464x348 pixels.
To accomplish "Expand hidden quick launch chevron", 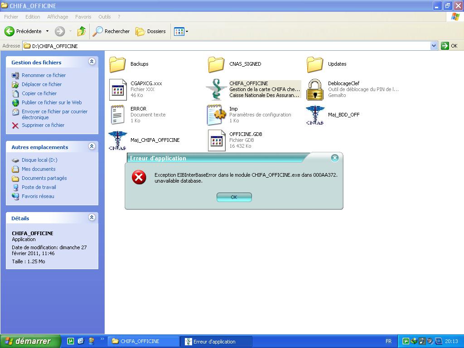I will click(102, 339).
